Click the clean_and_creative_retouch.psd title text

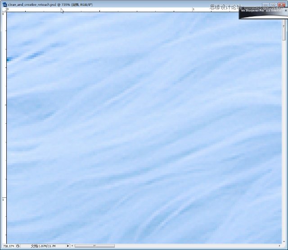32,4
